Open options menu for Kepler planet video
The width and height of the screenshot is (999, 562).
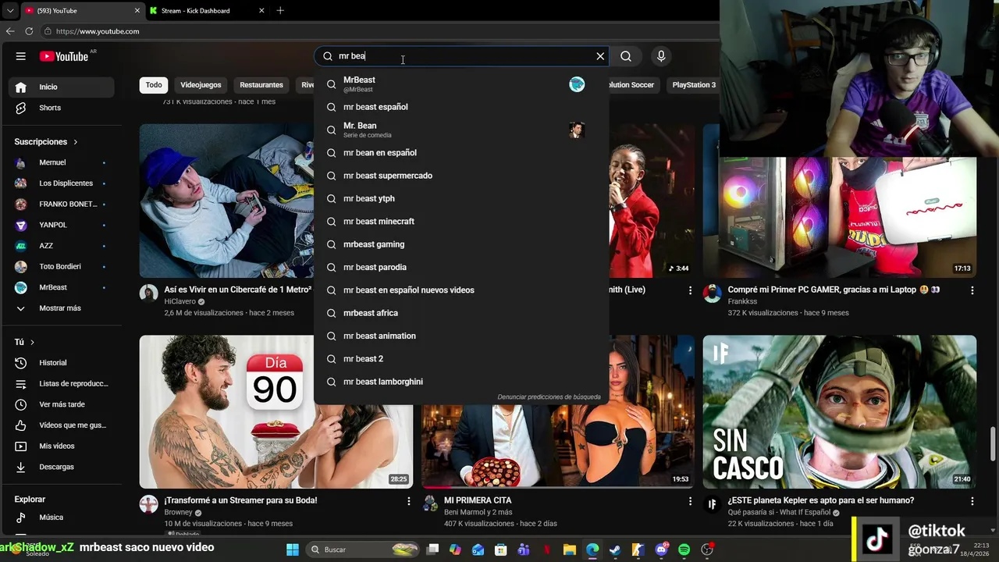coord(972,501)
